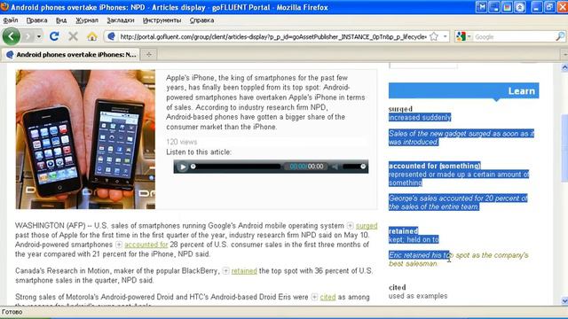The height and width of the screenshot is (319, 568).
Task: Bookmark this page with the star icon
Action: (x=434, y=36)
